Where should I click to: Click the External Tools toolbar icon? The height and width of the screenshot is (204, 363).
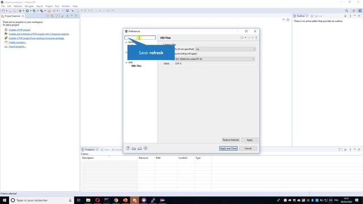coord(41,11)
